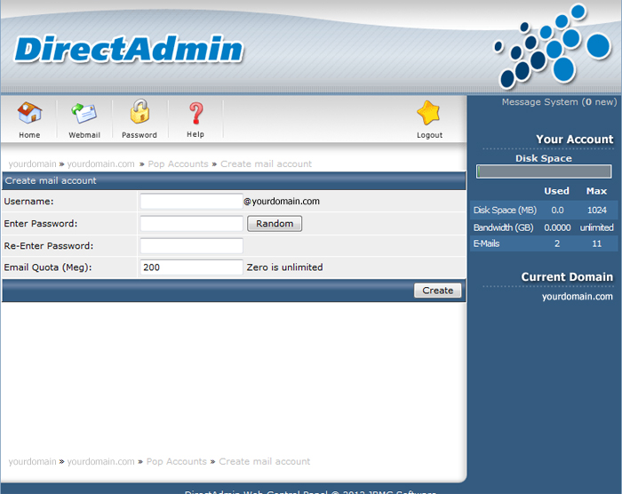Click the Home label in navigation
Image resolution: width=622 pixels, height=494 pixels.
point(29,135)
